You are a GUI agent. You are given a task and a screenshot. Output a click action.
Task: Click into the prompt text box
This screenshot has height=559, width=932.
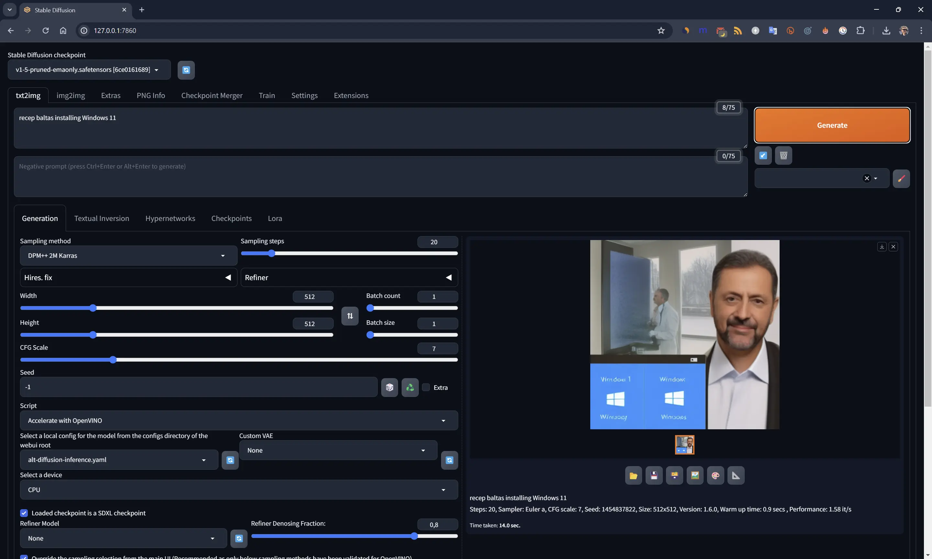[x=381, y=128]
